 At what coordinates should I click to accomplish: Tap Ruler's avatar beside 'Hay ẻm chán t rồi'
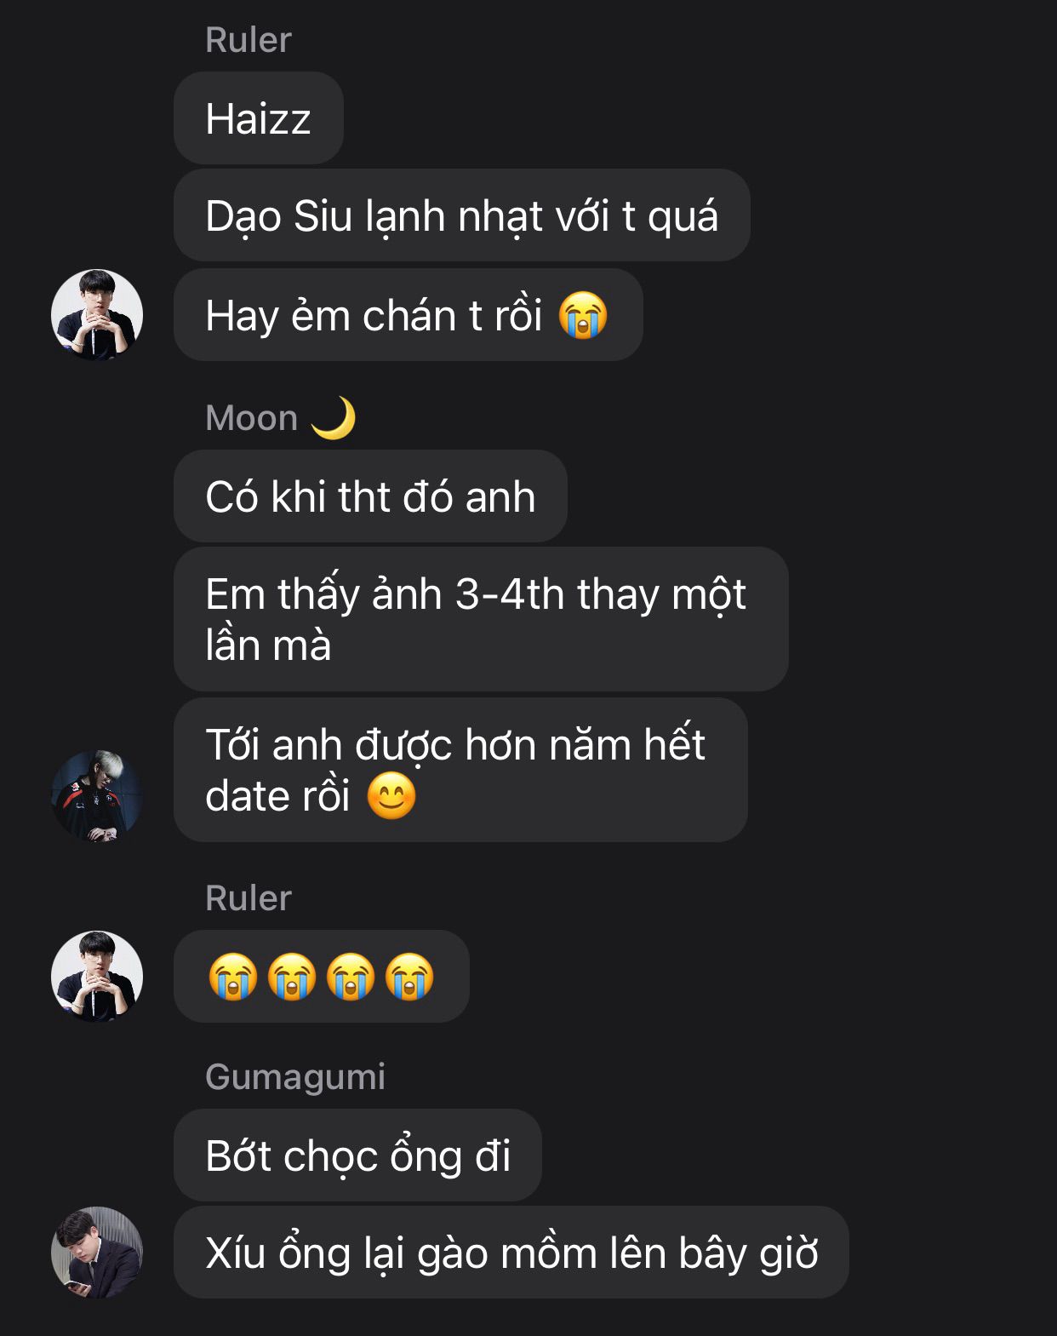tap(97, 315)
